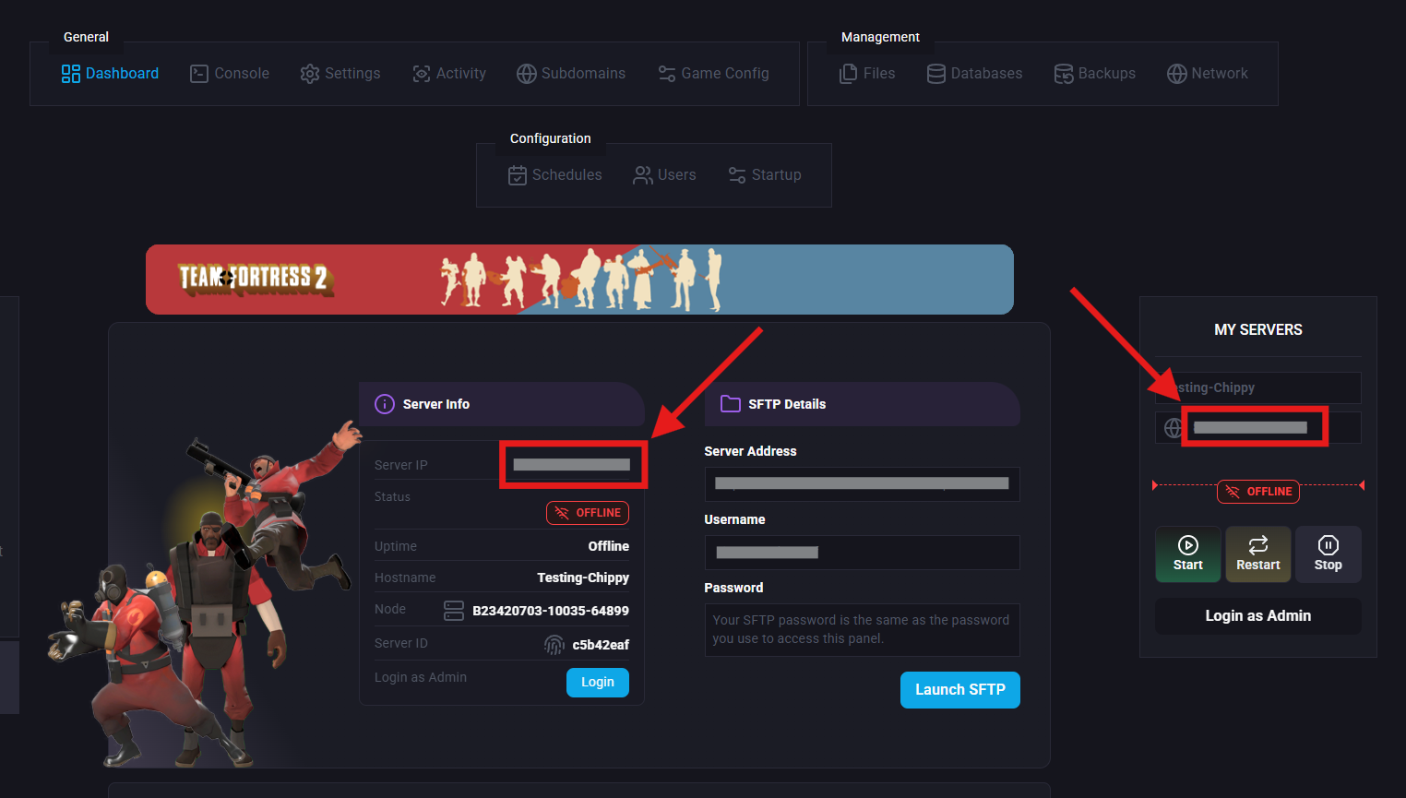Click the Network globe icon

(1176, 74)
